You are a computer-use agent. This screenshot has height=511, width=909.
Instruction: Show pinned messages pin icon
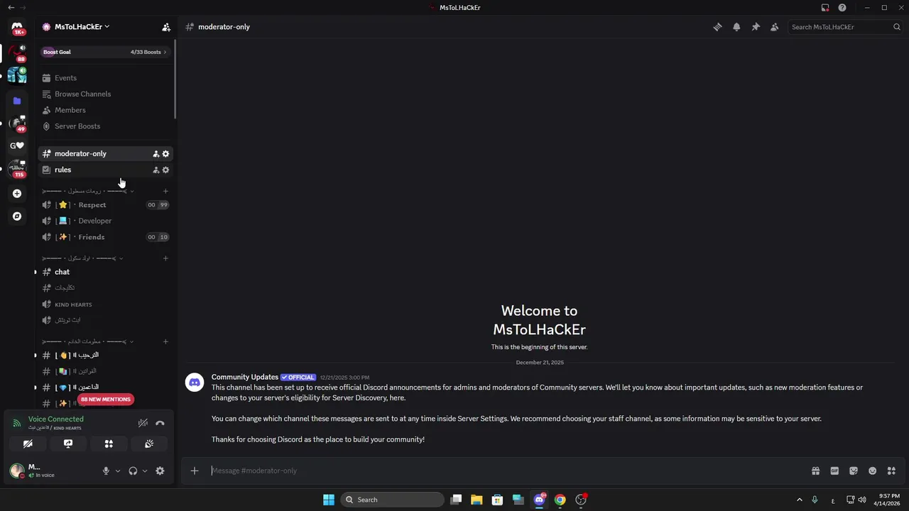[x=756, y=27]
